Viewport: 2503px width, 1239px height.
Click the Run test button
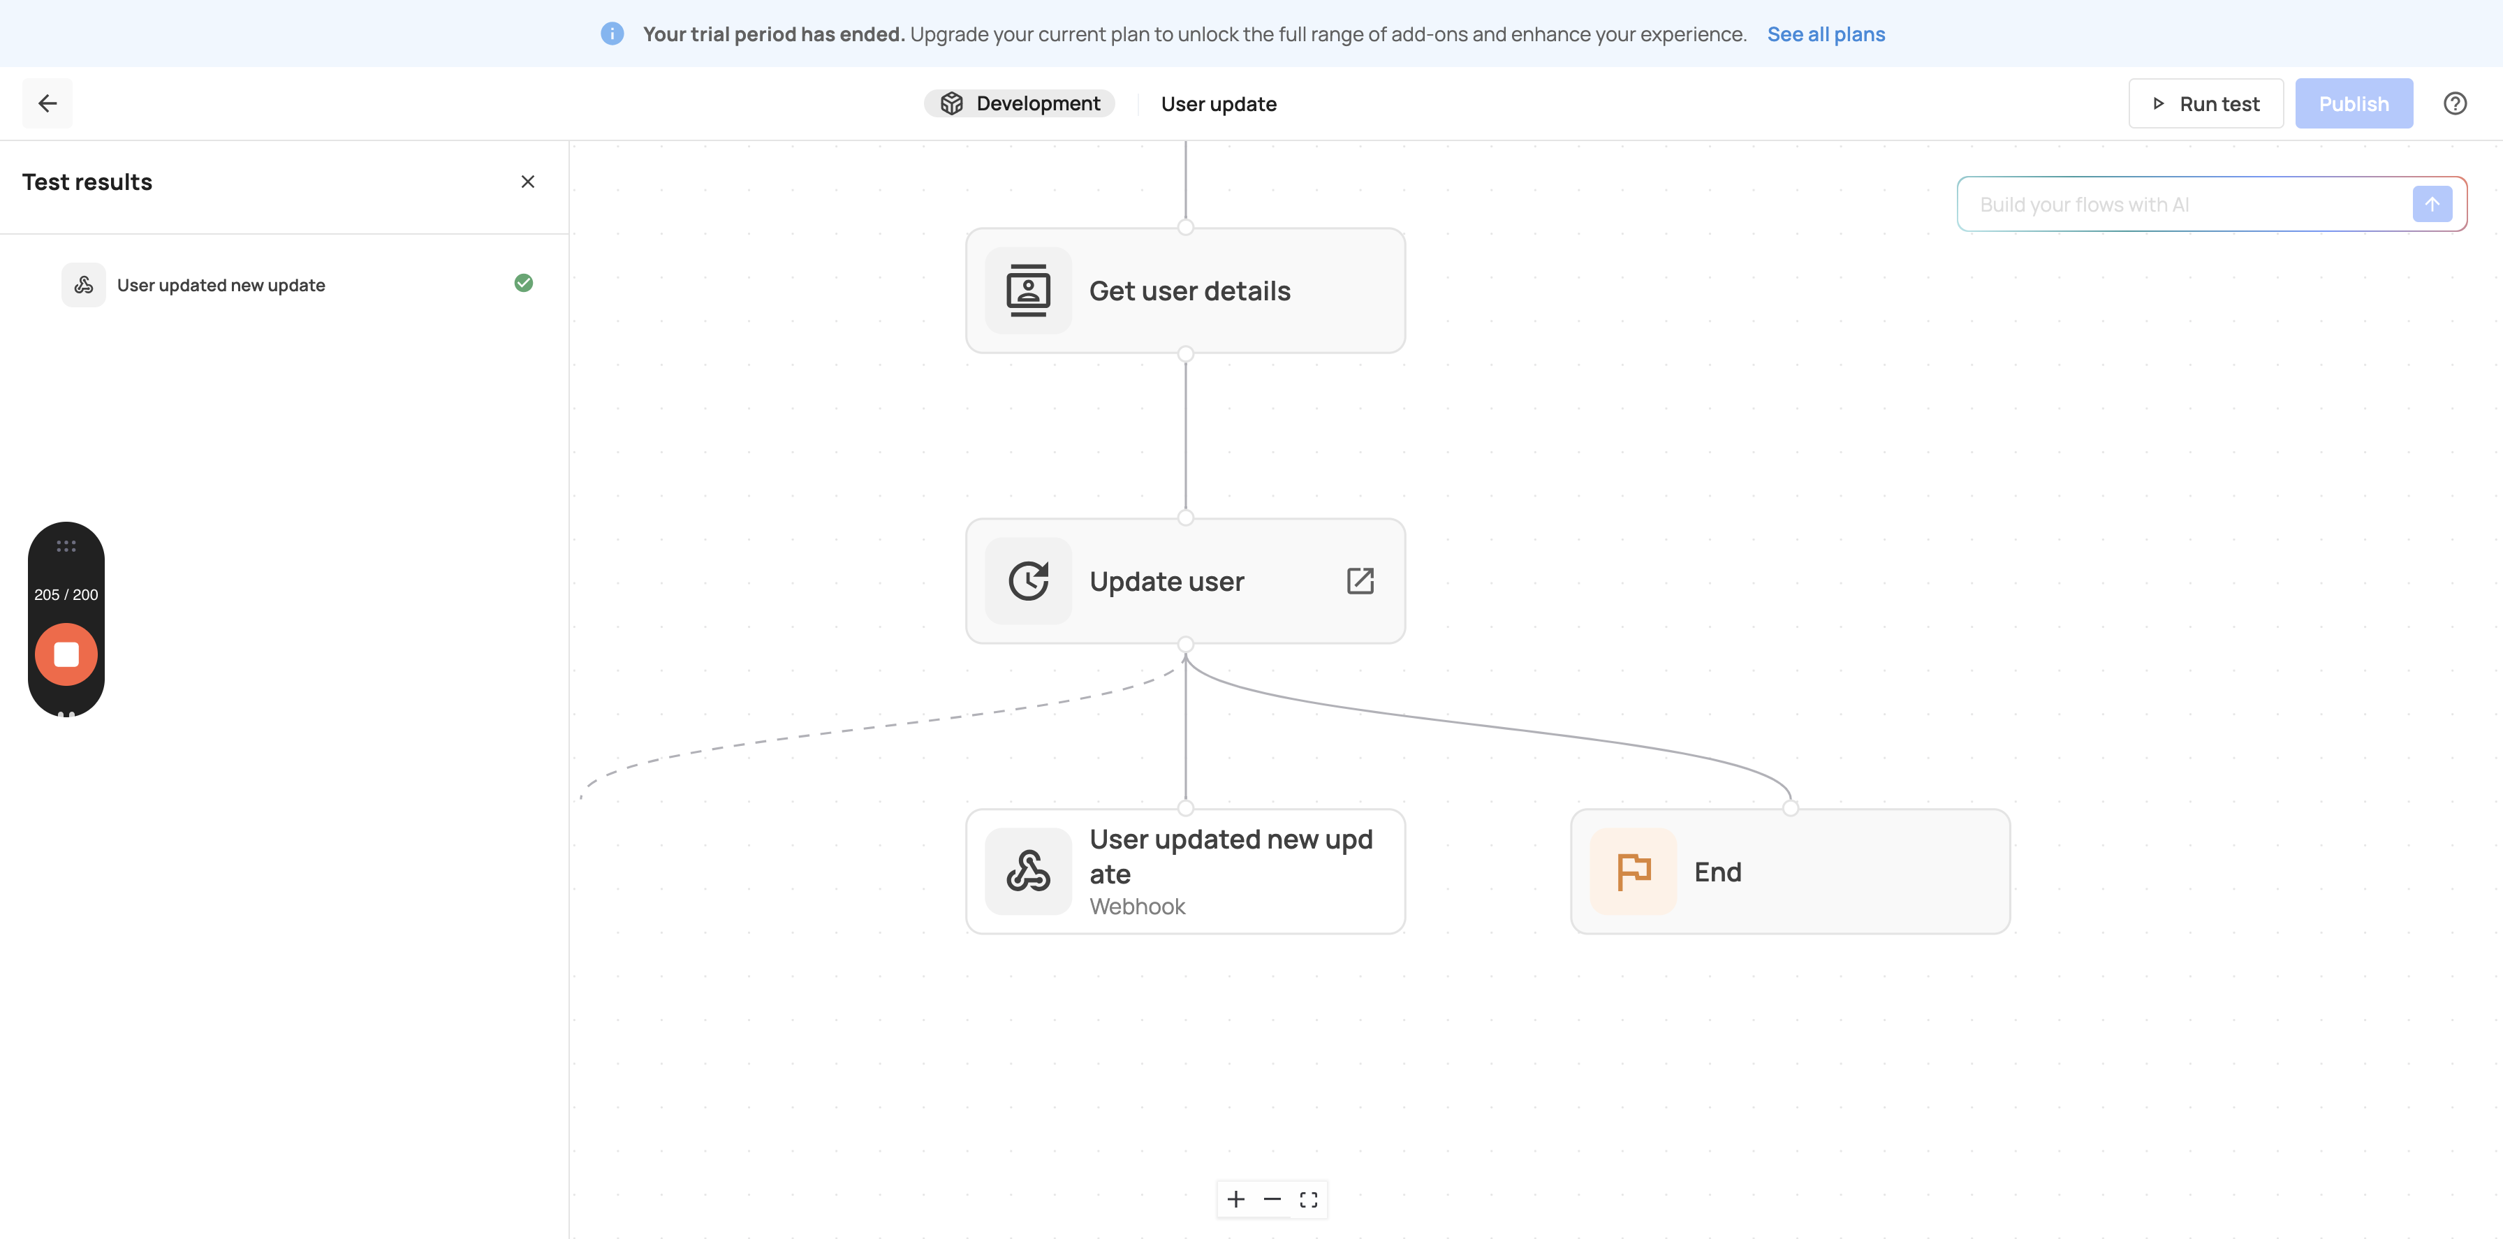[x=2205, y=103]
